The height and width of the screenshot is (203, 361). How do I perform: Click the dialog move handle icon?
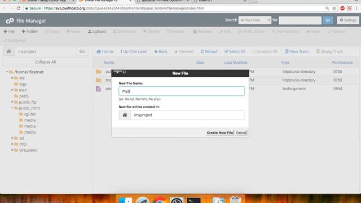point(124,72)
